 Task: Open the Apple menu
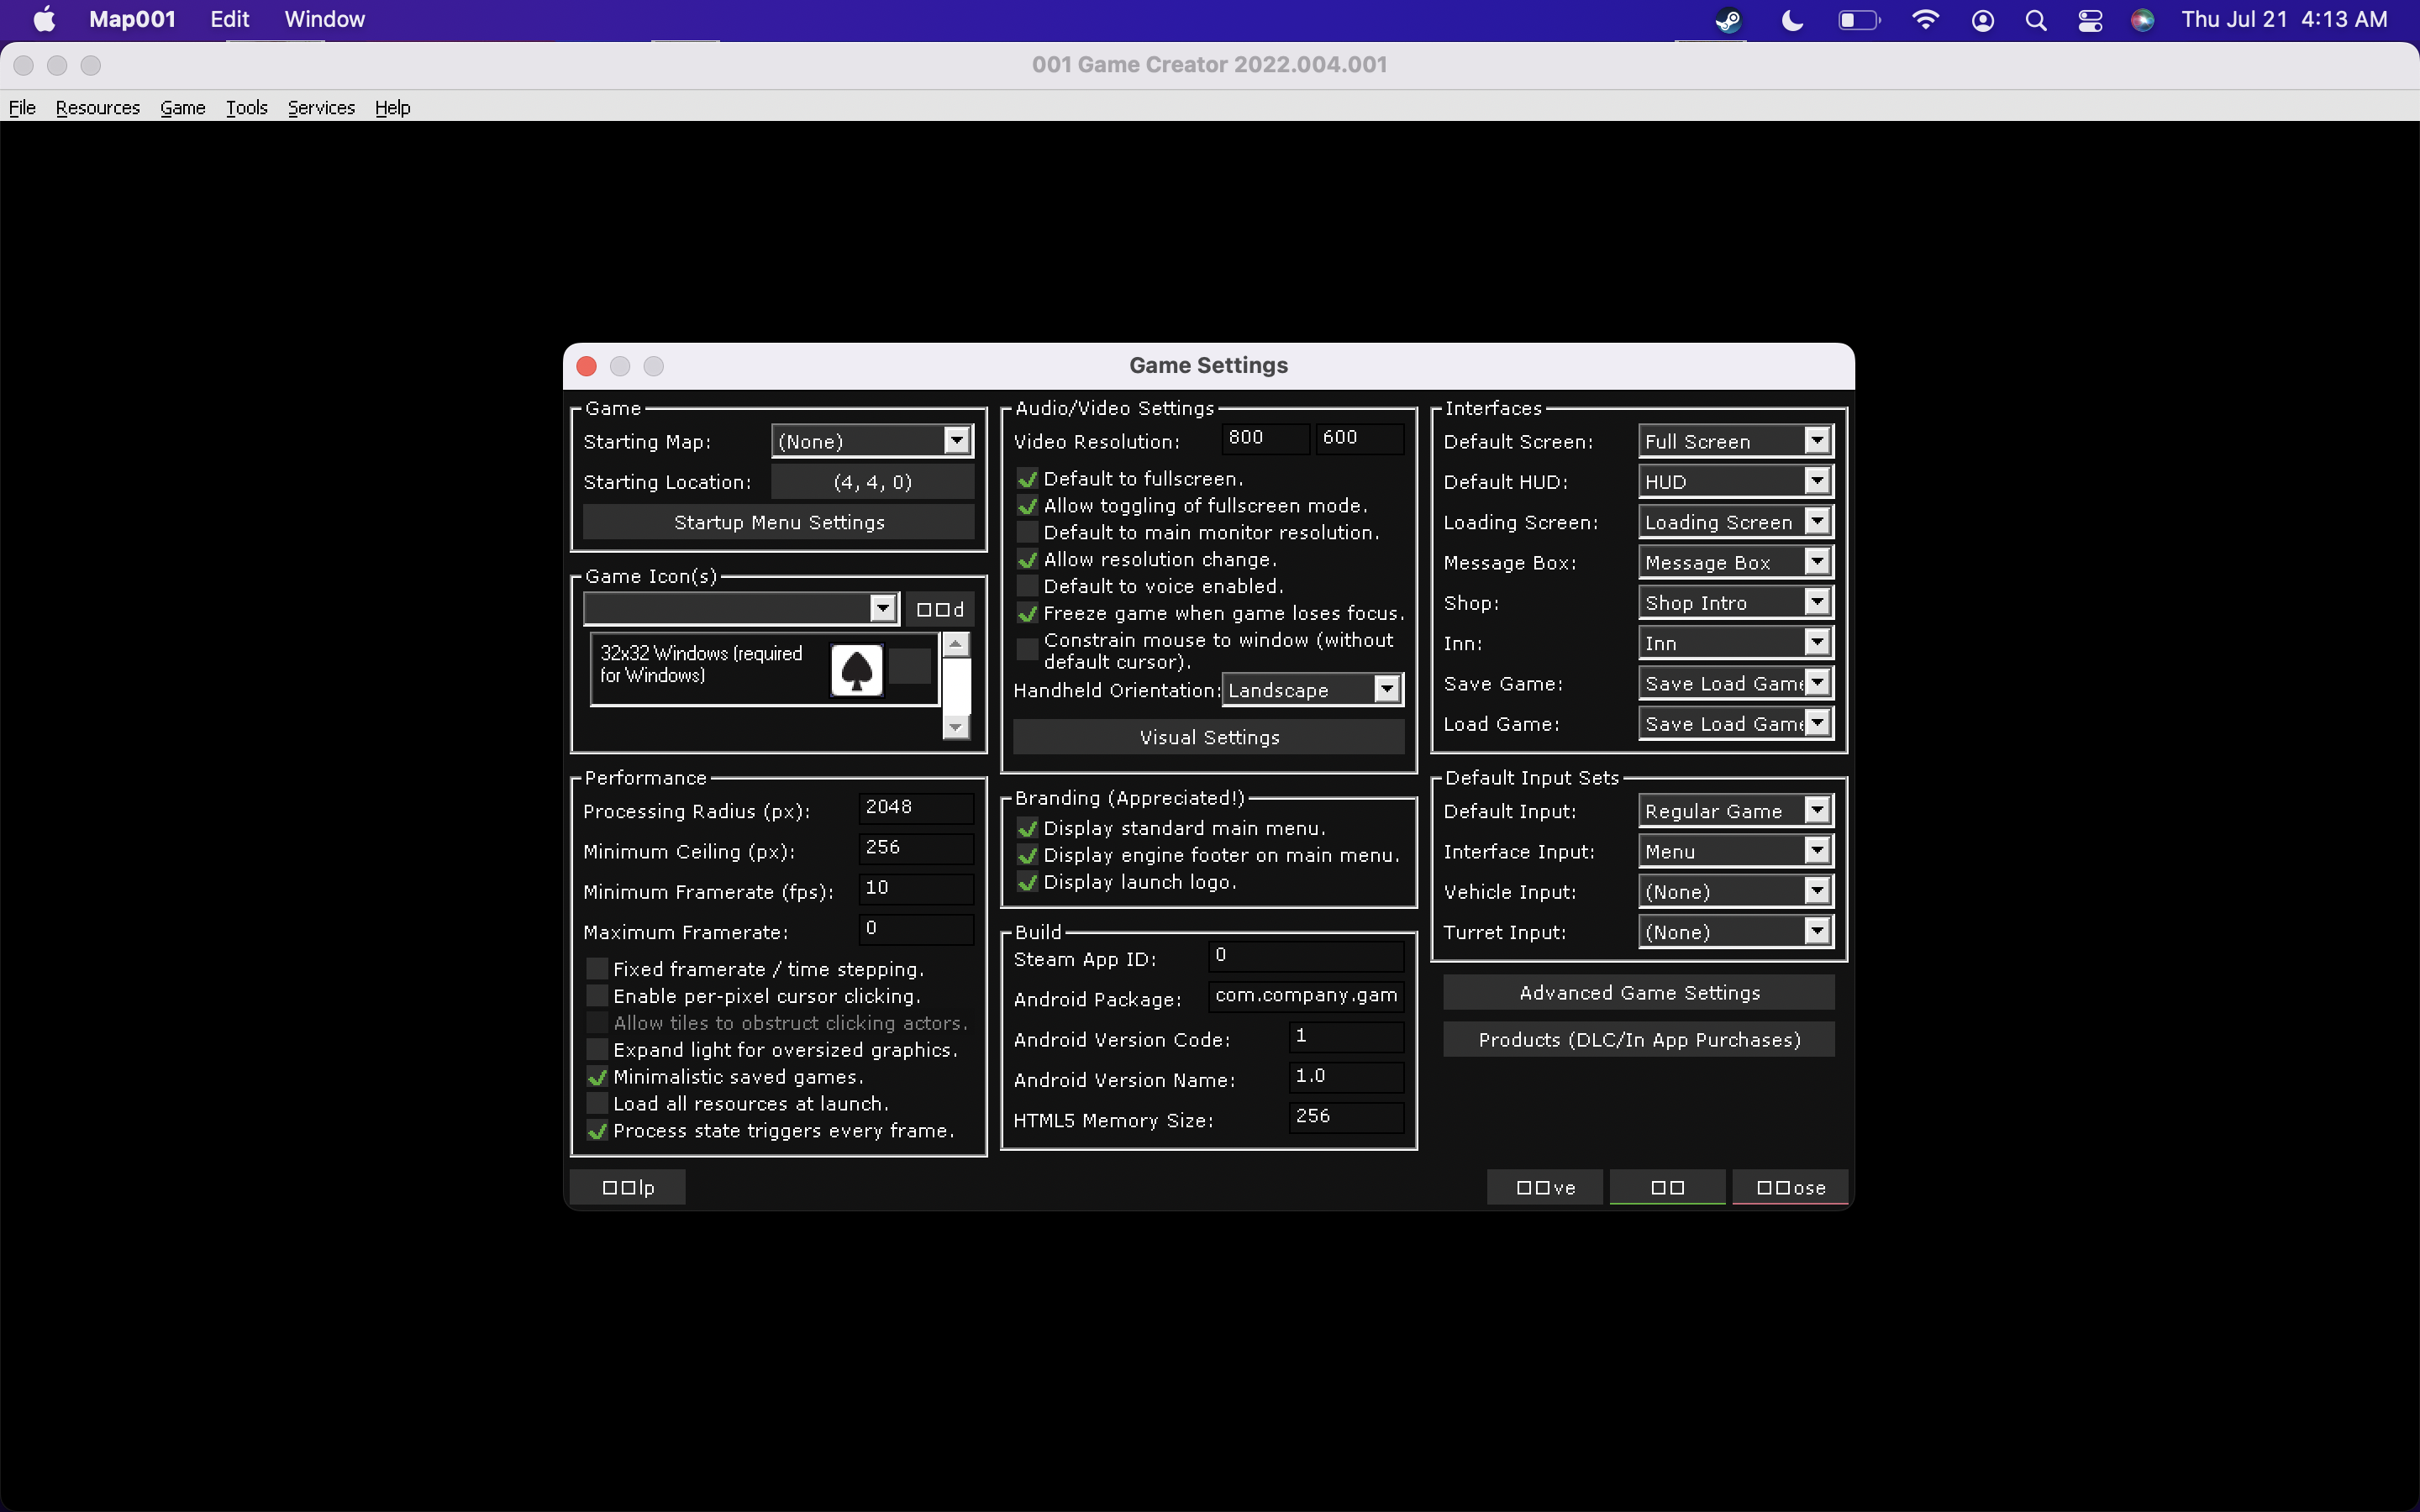[x=44, y=19]
